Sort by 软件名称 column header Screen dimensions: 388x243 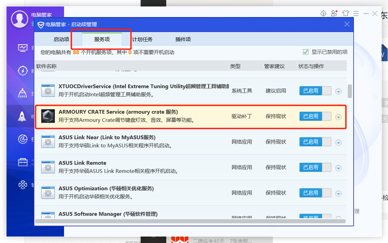(x=131, y=66)
